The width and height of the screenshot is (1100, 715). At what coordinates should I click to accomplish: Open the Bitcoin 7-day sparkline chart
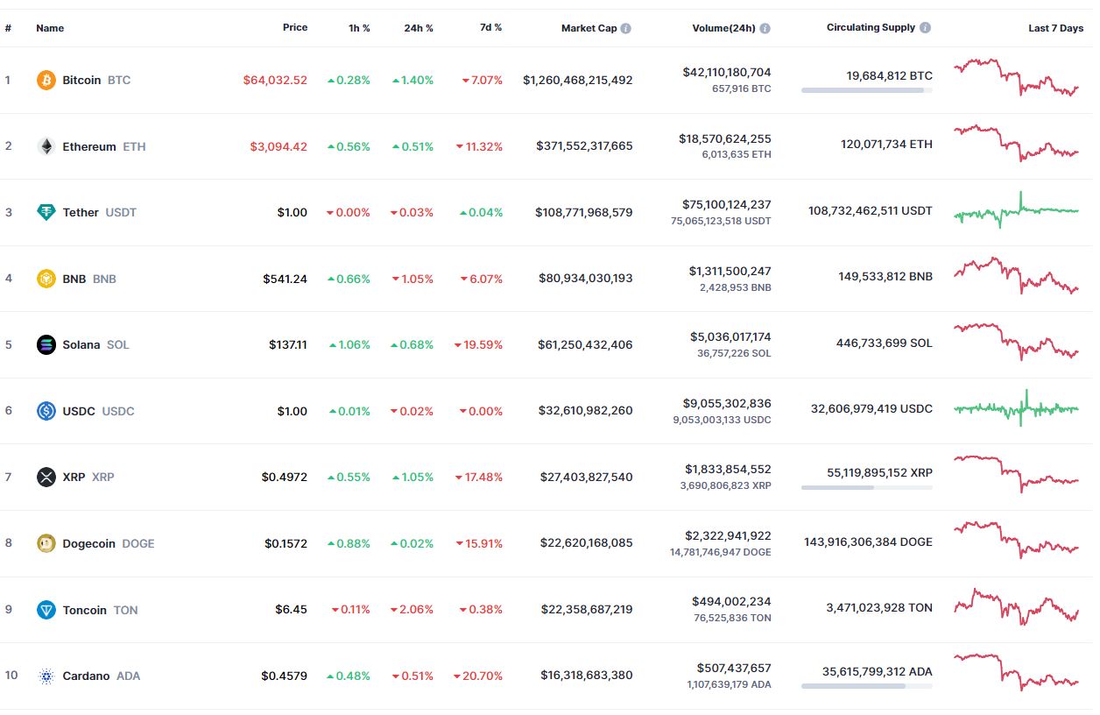(x=1016, y=77)
